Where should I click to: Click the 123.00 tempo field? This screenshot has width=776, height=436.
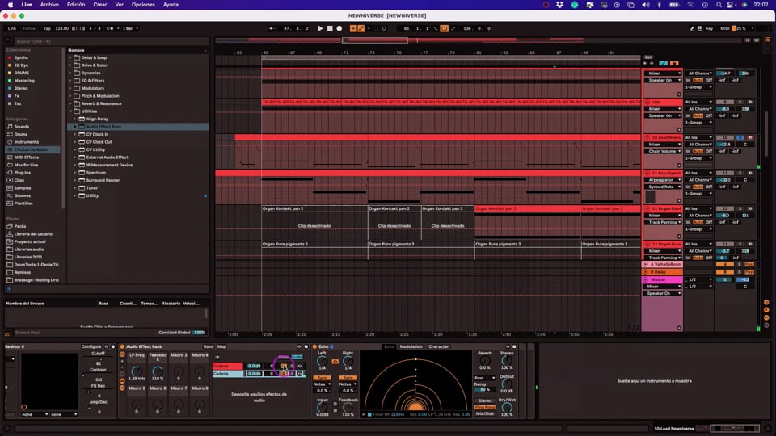click(x=62, y=29)
